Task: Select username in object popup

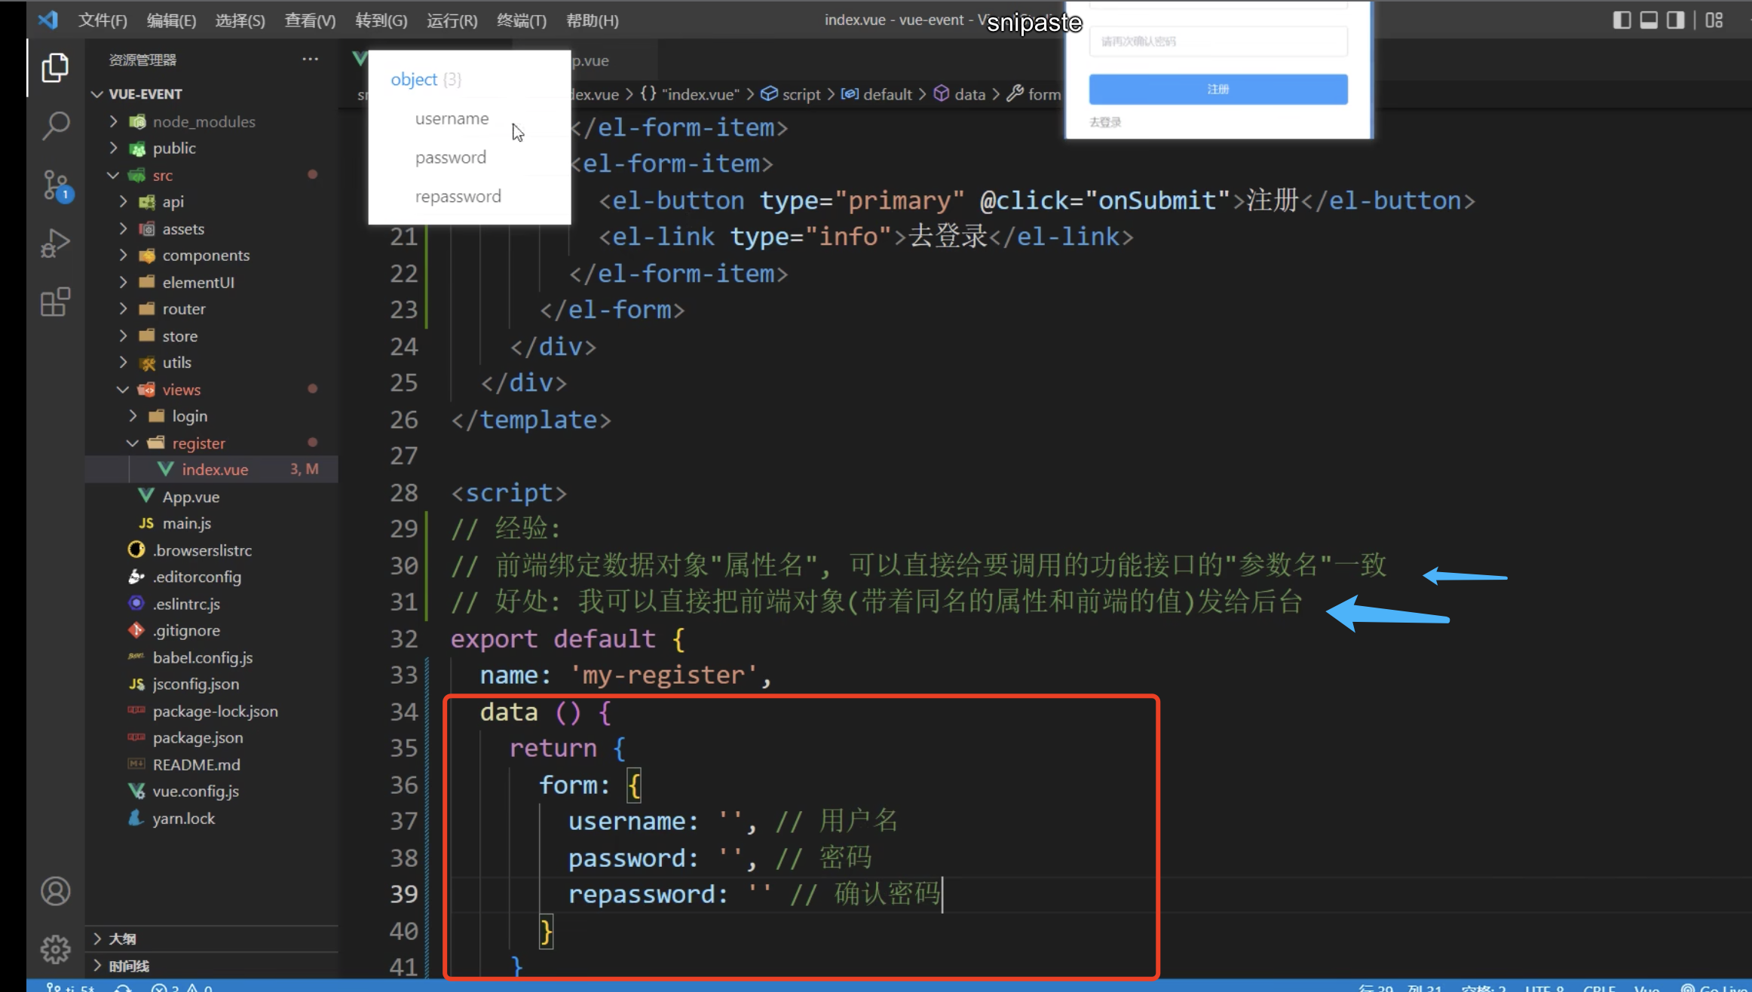Action: pos(452,118)
